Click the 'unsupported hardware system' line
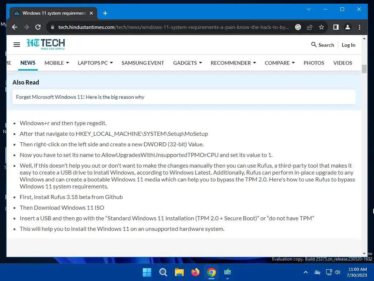 pos(122,229)
